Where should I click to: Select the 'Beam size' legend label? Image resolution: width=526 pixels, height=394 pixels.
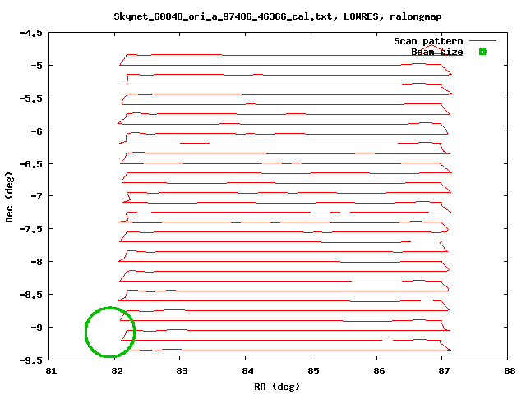point(436,52)
